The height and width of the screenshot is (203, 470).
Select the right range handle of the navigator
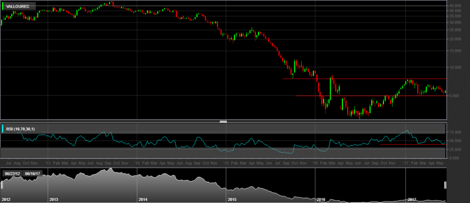[445, 185]
